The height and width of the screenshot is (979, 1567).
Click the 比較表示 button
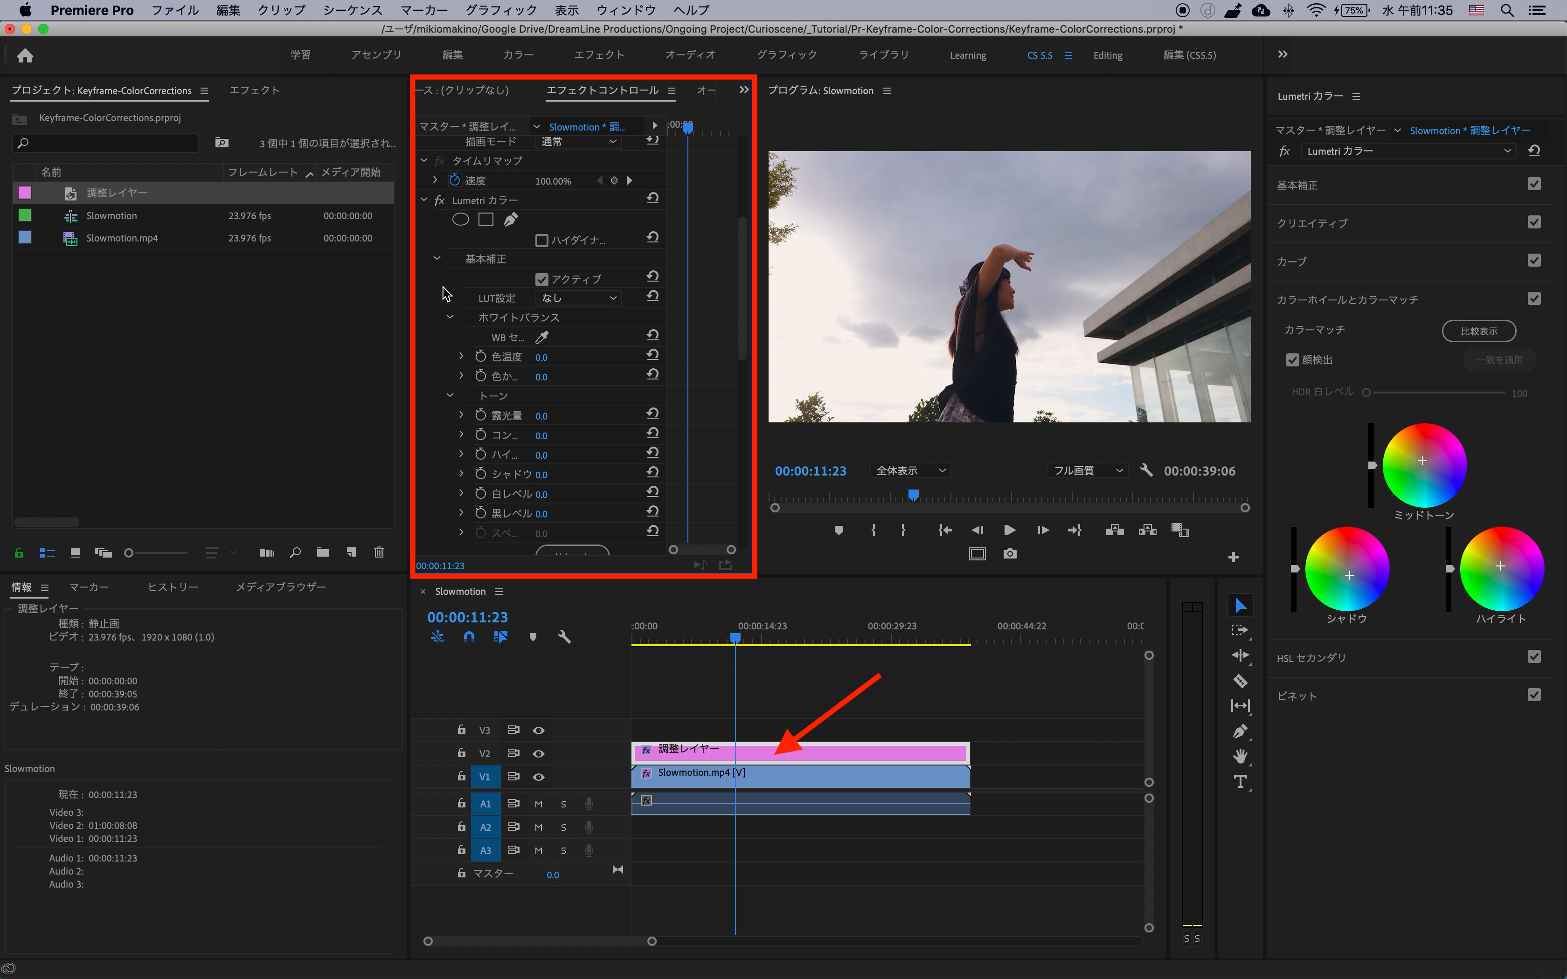(1478, 331)
